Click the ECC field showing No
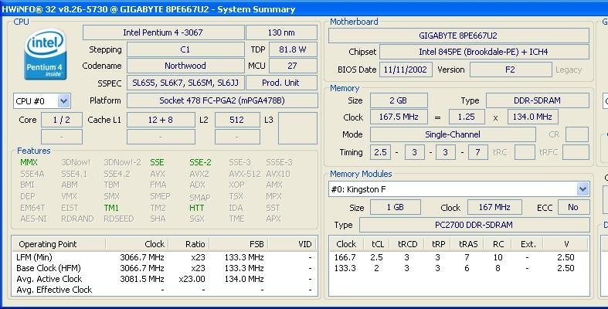This screenshot has width=608, height=309. click(x=573, y=208)
